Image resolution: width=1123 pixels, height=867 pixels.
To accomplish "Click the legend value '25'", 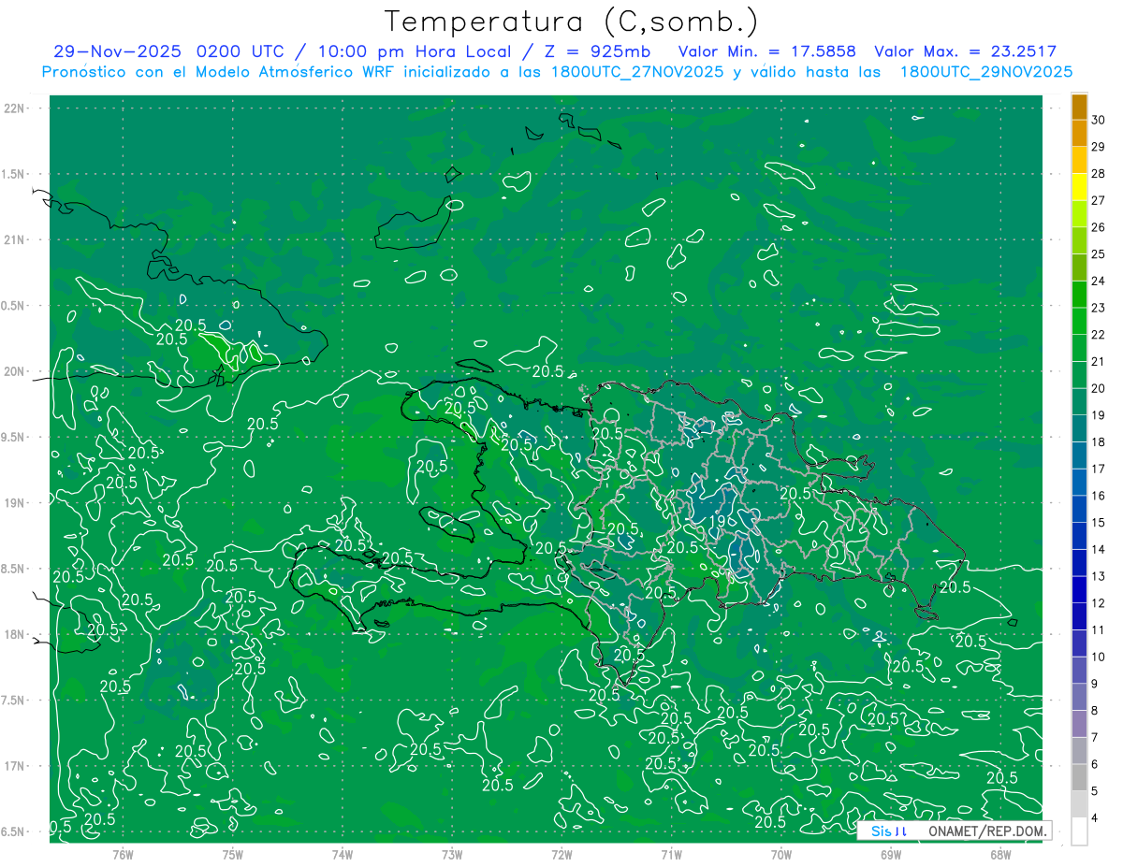I will [1099, 254].
